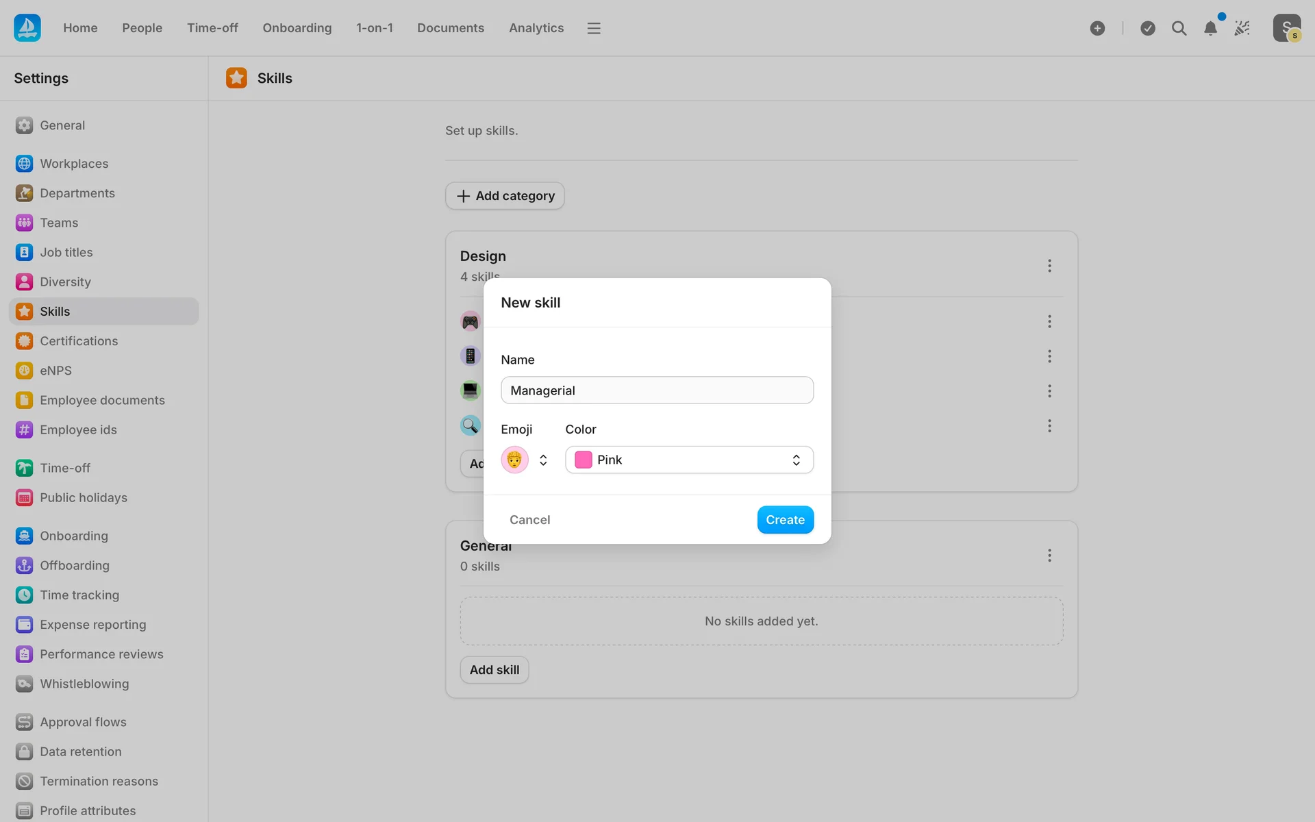Open search with the magnifier icon
1315x822 pixels.
coord(1179,28)
